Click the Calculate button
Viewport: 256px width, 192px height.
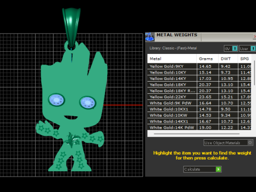coord(203,169)
